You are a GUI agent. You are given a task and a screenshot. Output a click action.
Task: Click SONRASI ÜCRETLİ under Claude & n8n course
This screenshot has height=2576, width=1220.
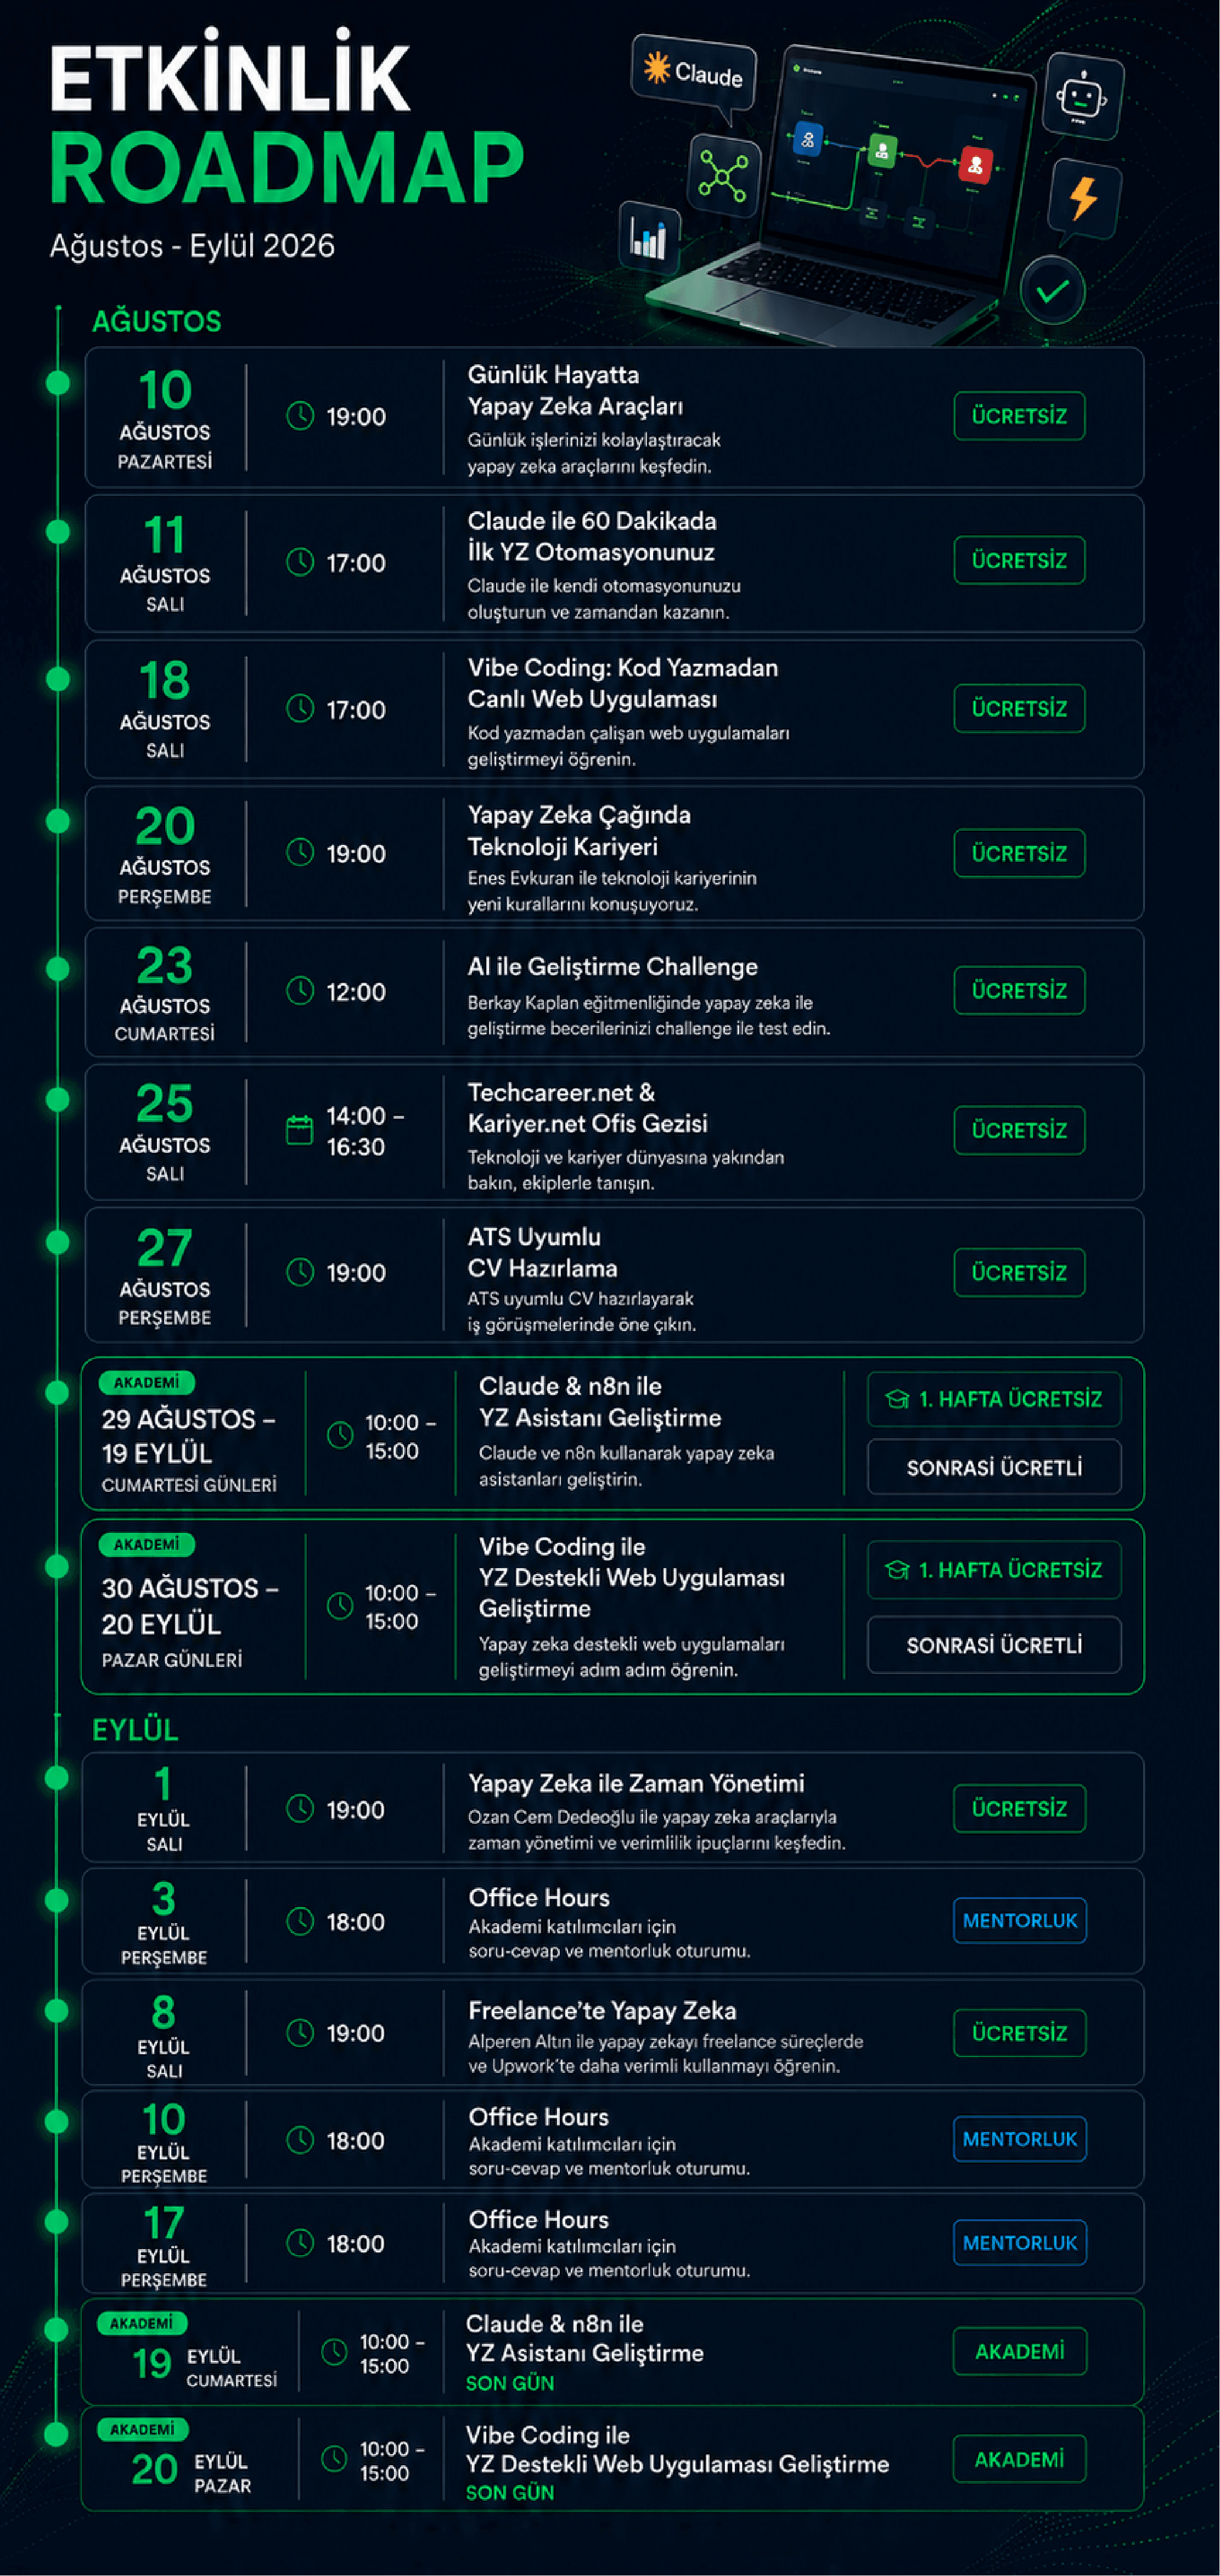coord(994,1467)
